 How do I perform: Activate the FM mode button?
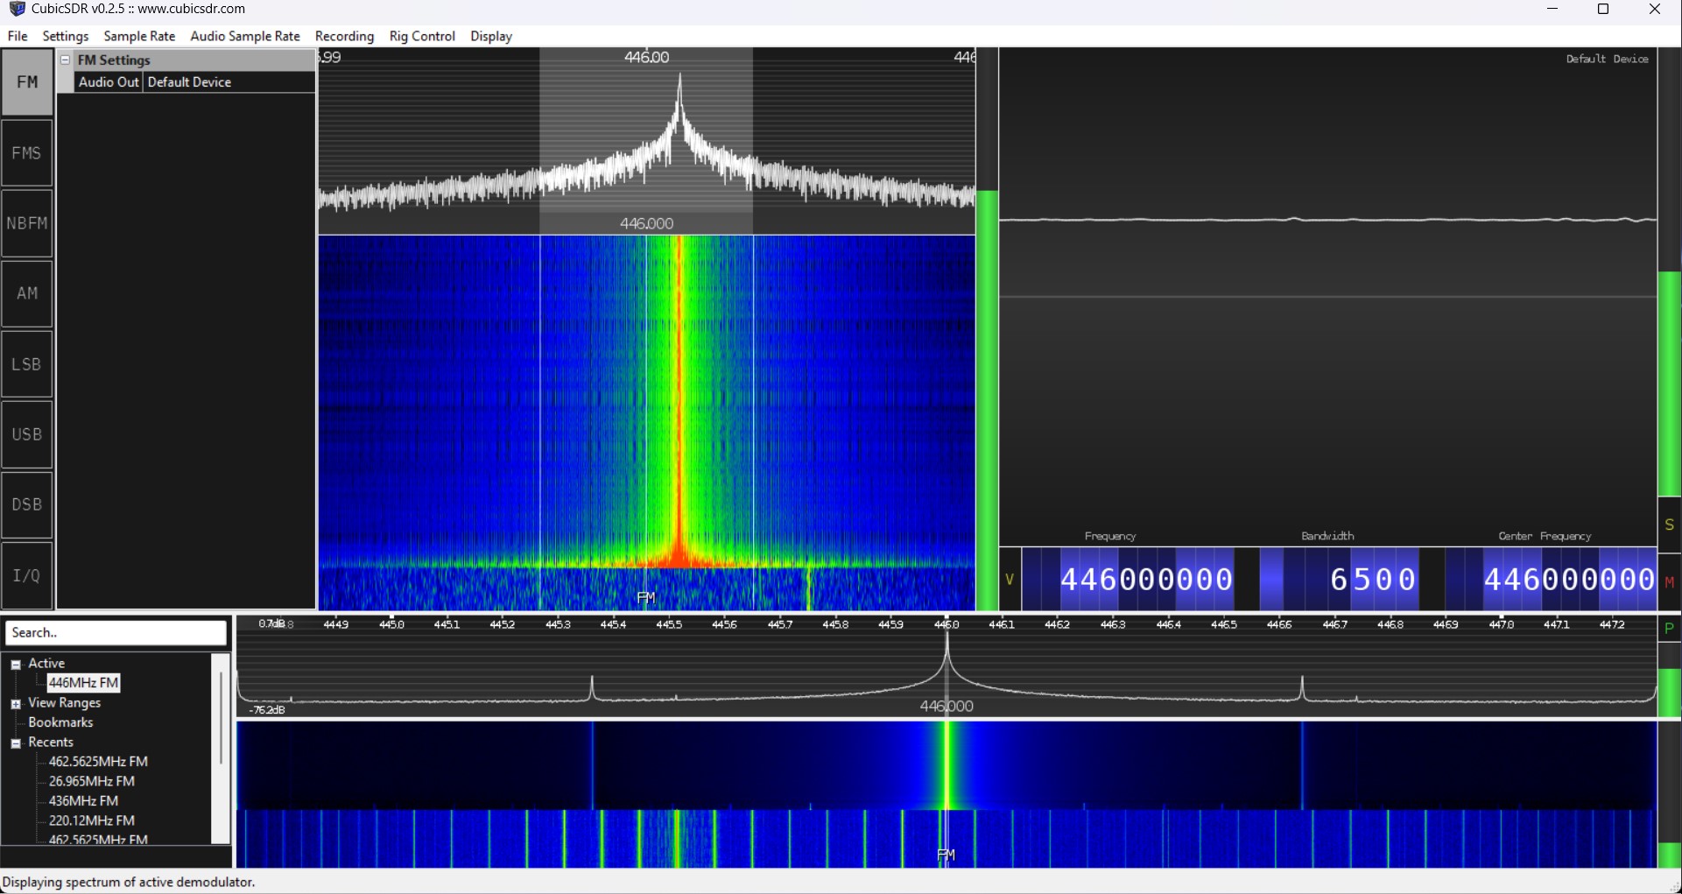(27, 81)
